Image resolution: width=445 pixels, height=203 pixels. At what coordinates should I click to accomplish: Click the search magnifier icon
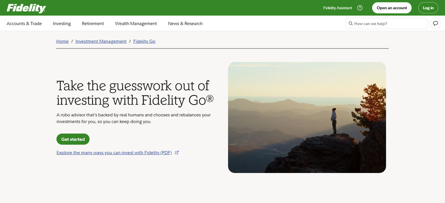[x=351, y=23]
